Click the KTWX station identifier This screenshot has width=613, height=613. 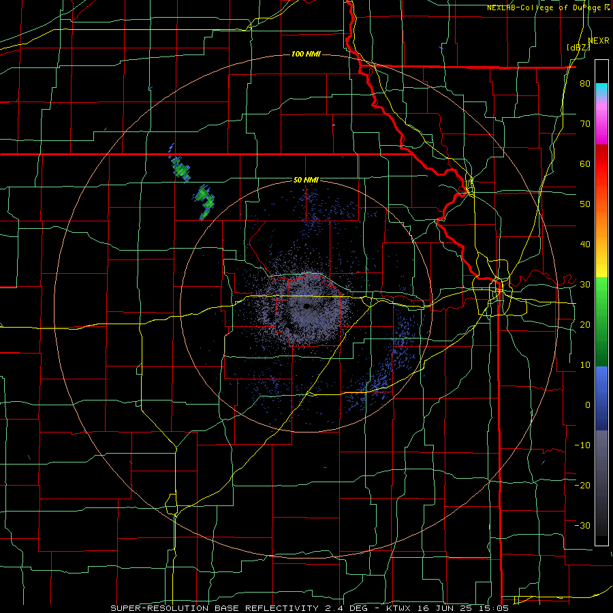398,608
